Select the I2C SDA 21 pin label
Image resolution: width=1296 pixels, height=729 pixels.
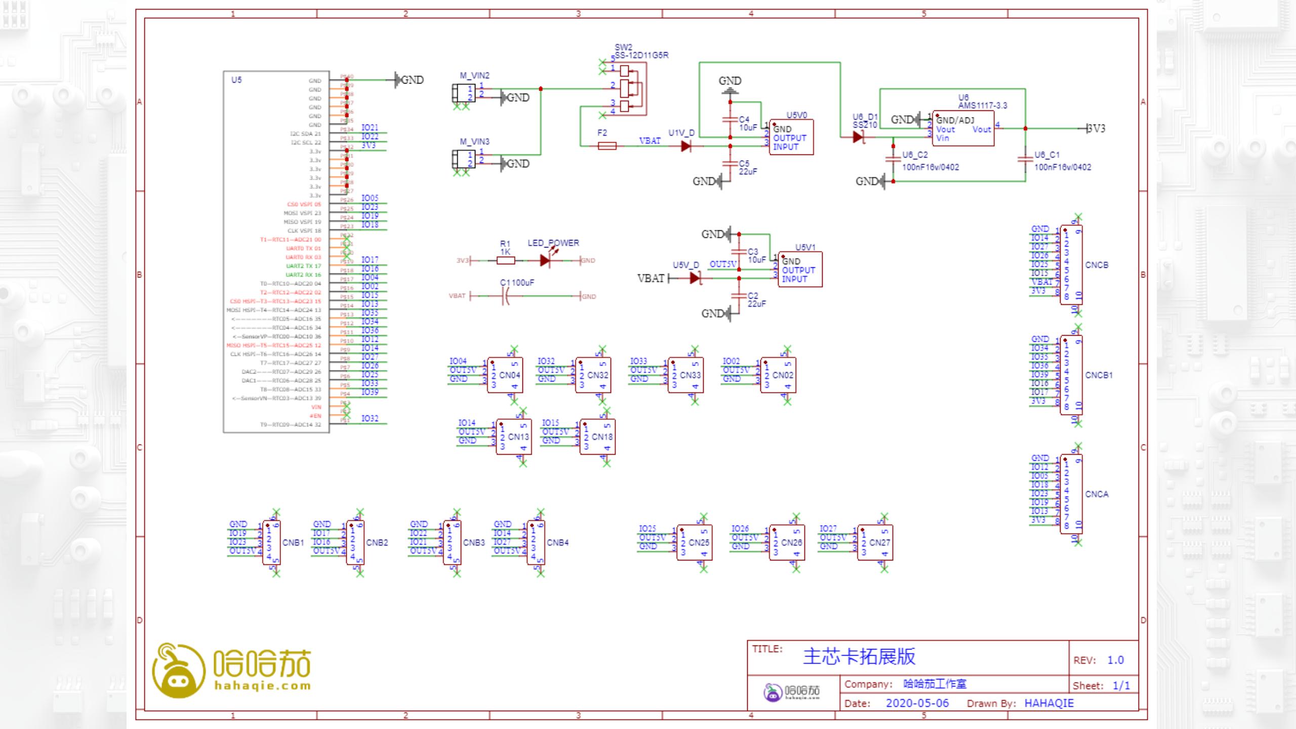pyautogui.click(x=305, y=134)
